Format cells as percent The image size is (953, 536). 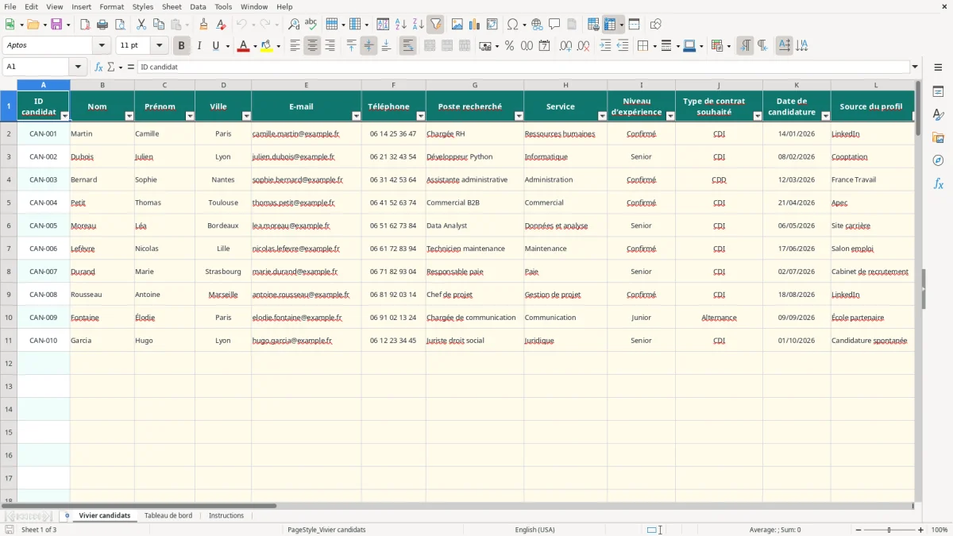coord(509,46)
